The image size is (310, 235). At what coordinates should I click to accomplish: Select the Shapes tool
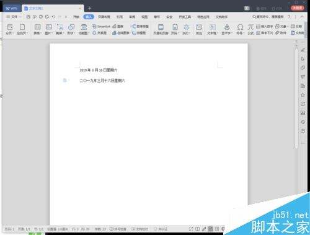71,29
